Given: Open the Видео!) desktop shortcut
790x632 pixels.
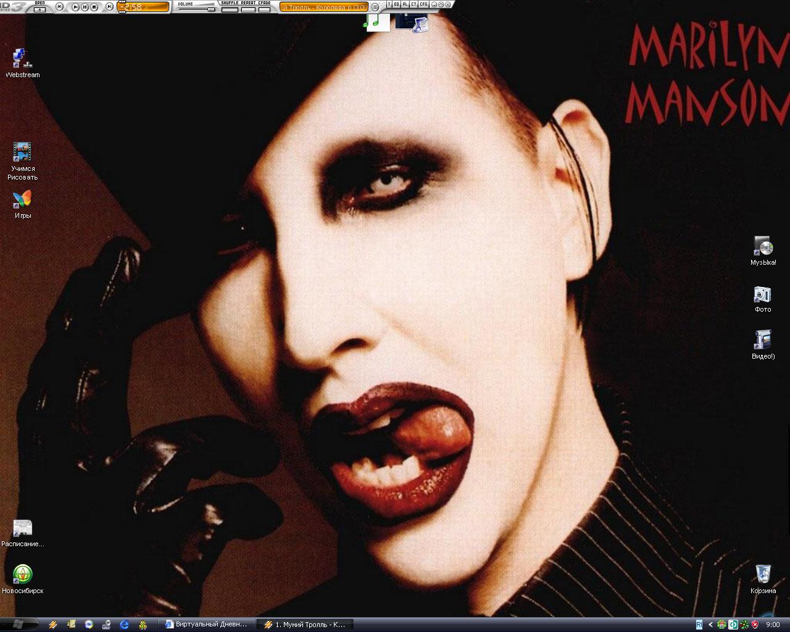Looking at the screenshot, I should 763,345.
